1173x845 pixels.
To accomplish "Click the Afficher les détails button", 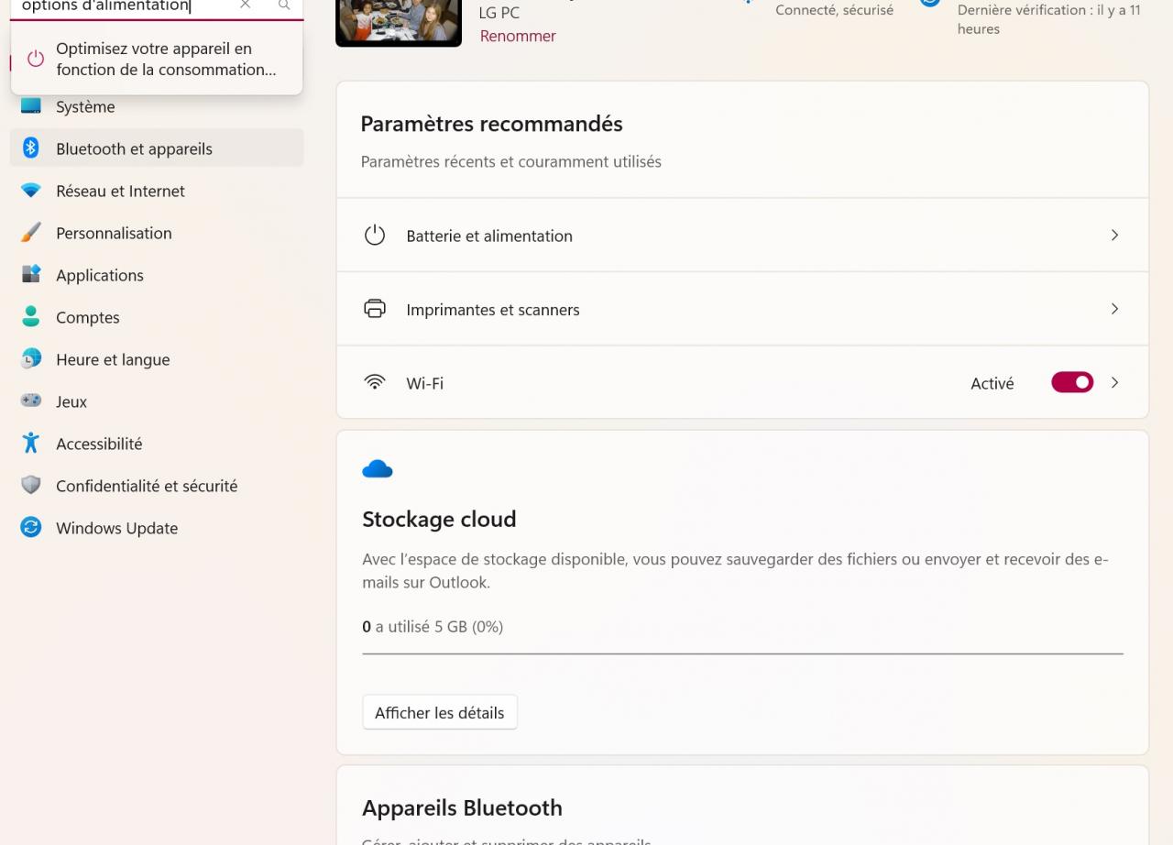I will pos(440,713).
